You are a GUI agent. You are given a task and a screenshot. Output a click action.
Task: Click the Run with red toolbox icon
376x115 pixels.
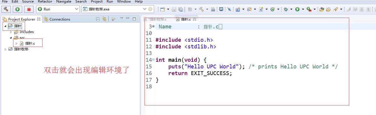(x=309, y=9)
